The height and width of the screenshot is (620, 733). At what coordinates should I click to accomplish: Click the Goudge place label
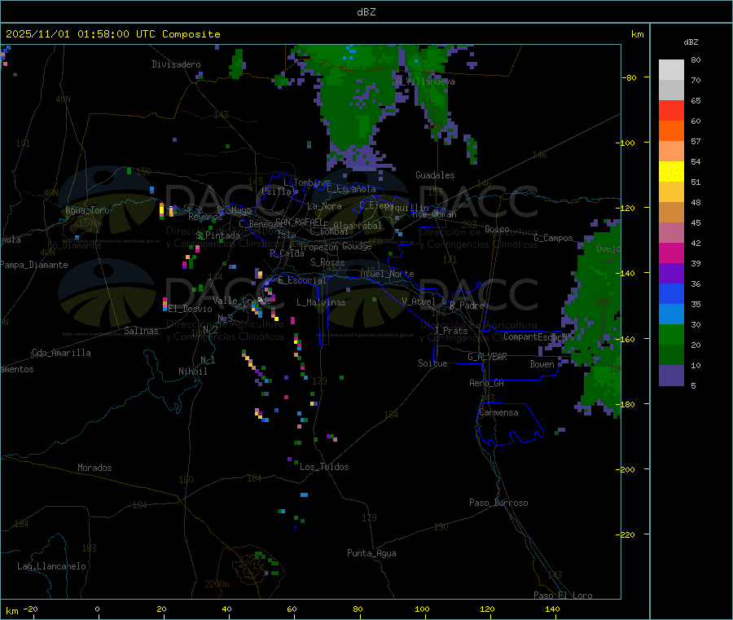pos(357,246)
